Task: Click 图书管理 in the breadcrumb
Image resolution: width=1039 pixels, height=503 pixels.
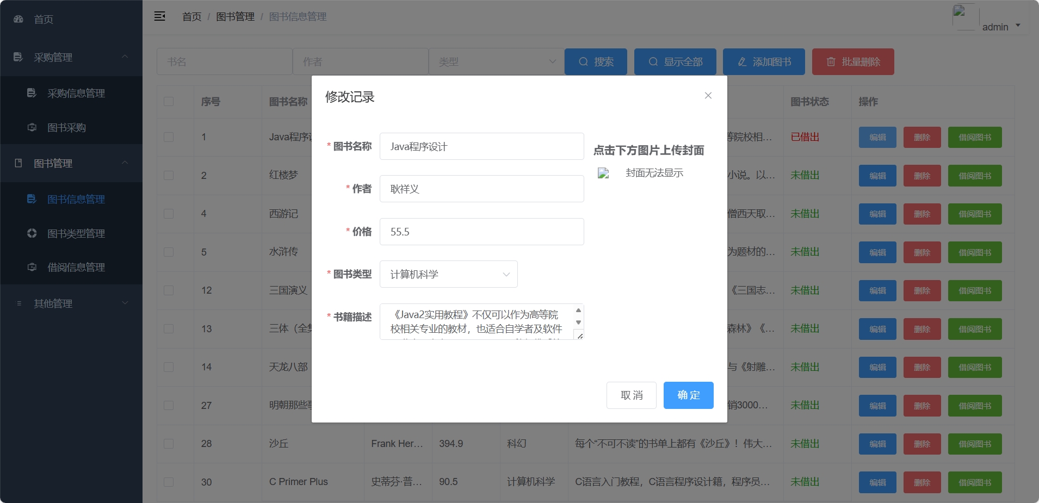Action: pos(235,17)
